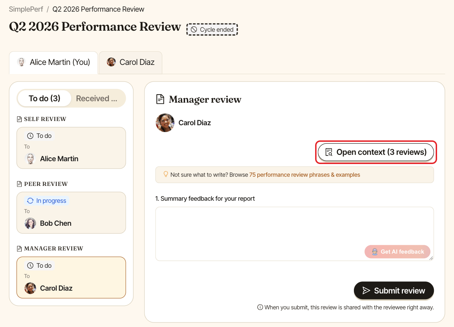The width and height of the screenshot is (454, 327).
Task: Click the Cycle ended status badge
Action: click(x=212, y=30)
